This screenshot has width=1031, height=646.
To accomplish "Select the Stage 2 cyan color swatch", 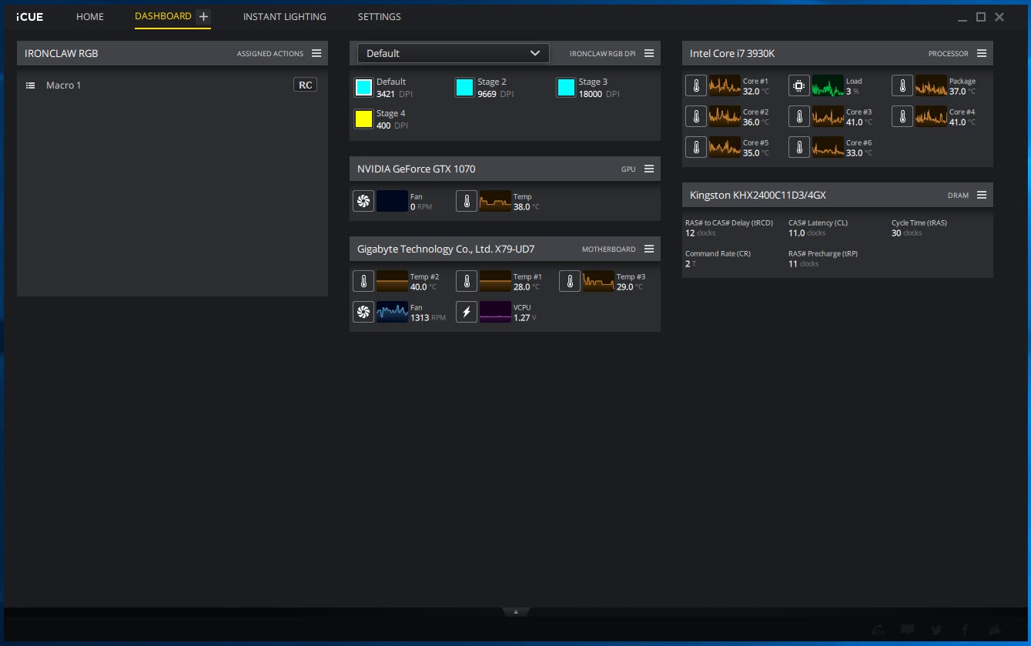I will tap(464, 88).
